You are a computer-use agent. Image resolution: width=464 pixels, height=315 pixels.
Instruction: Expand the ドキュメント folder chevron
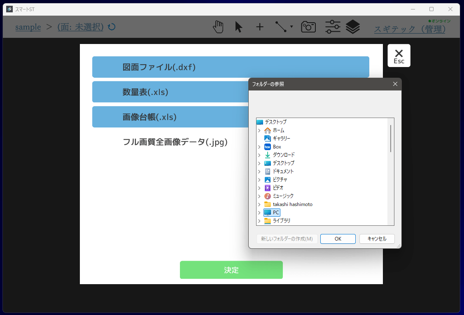(x=259, y=171)
